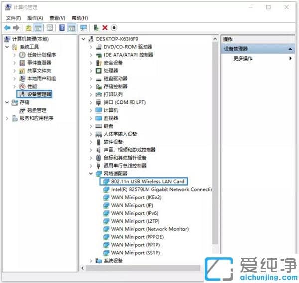
Task: Select 802.11n USB Wireless LAN Card
Action: (148, 181)
